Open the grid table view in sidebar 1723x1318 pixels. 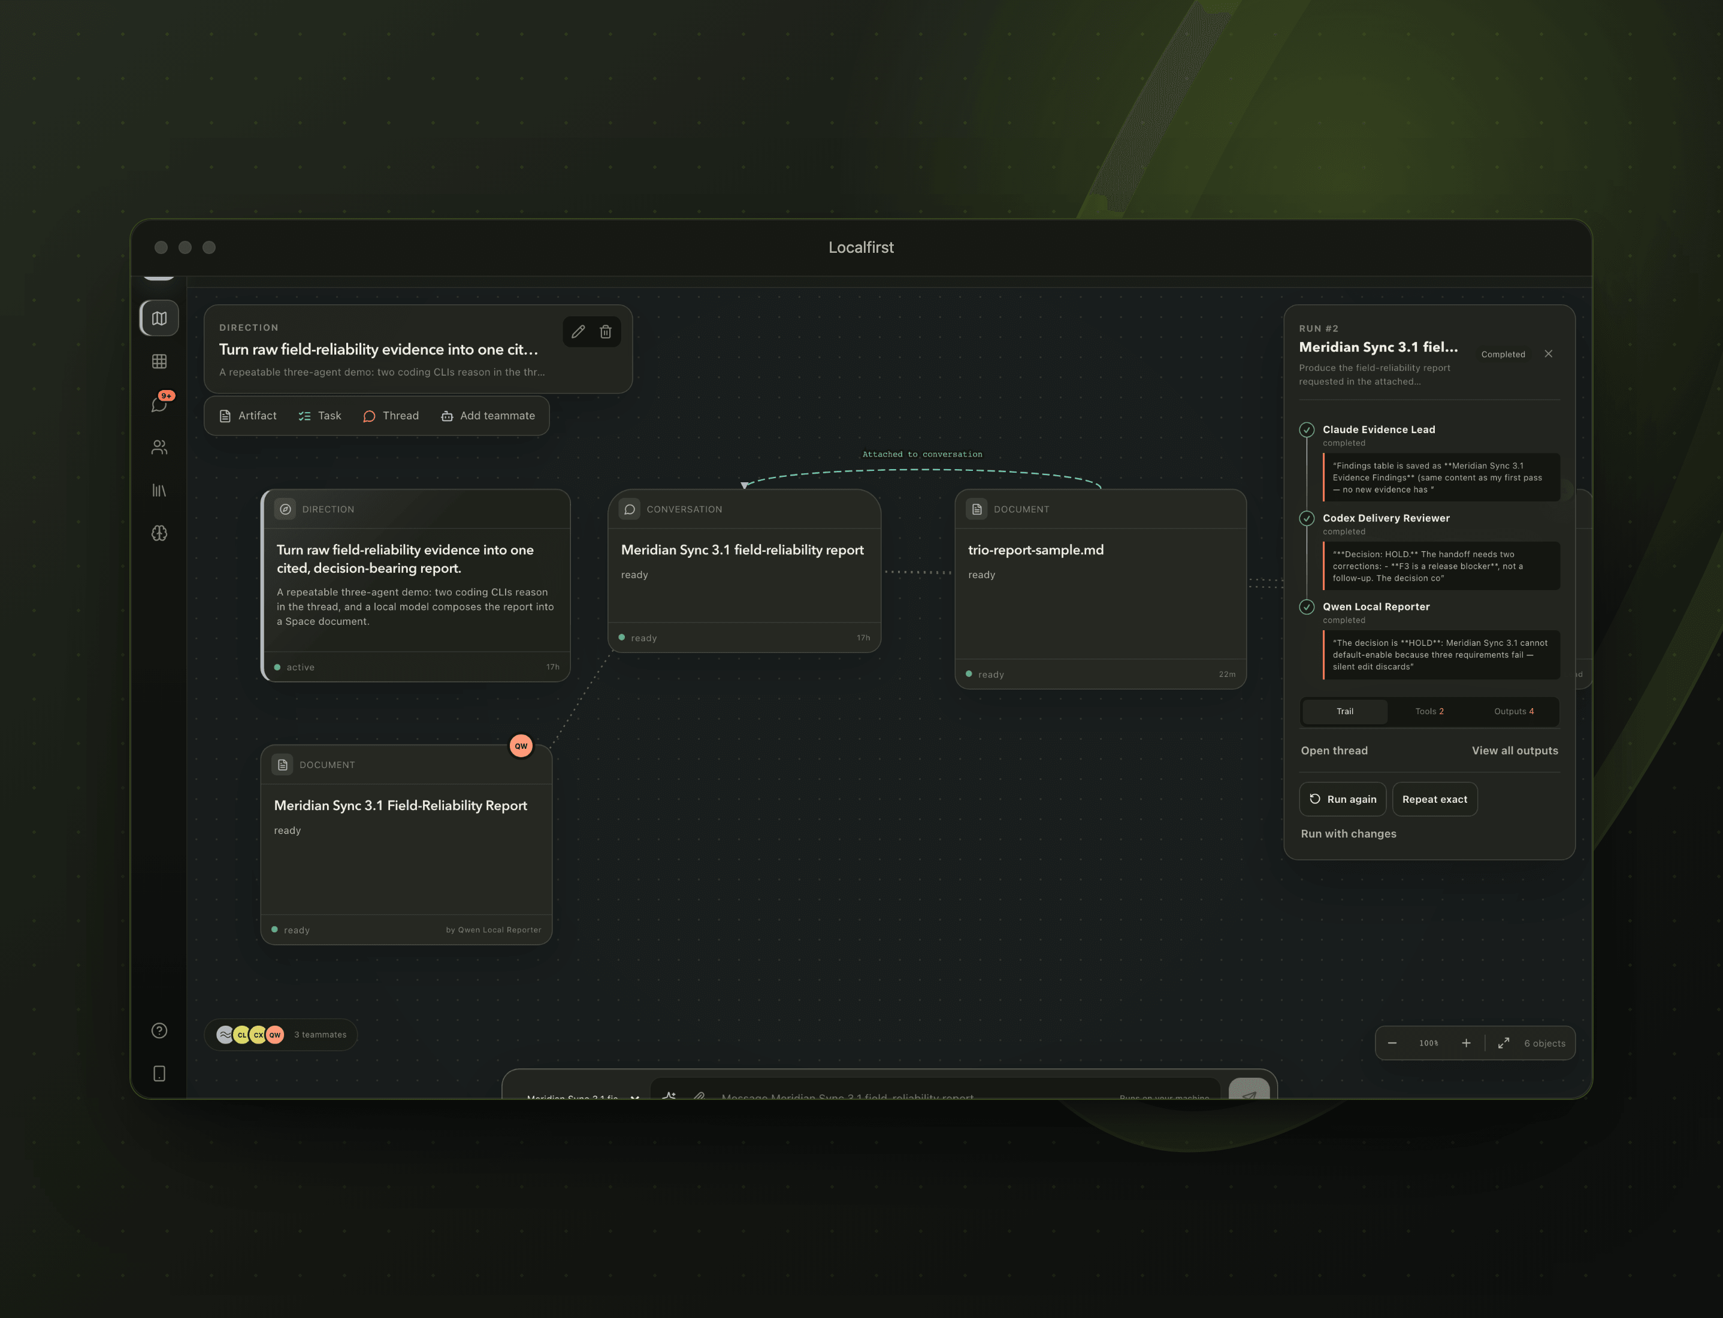click(x=159, y=362)
